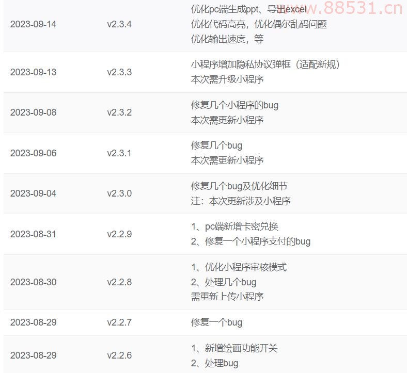Select the date cell 2023-09-04

[x=33, y=193]
